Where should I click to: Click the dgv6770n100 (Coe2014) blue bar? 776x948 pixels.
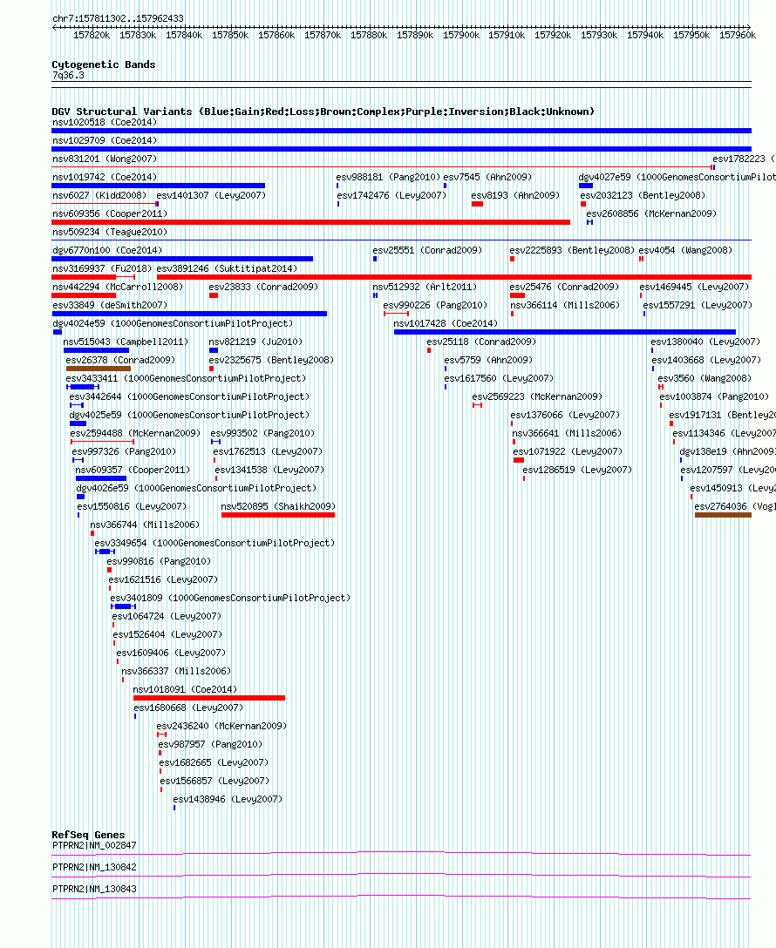182,259
